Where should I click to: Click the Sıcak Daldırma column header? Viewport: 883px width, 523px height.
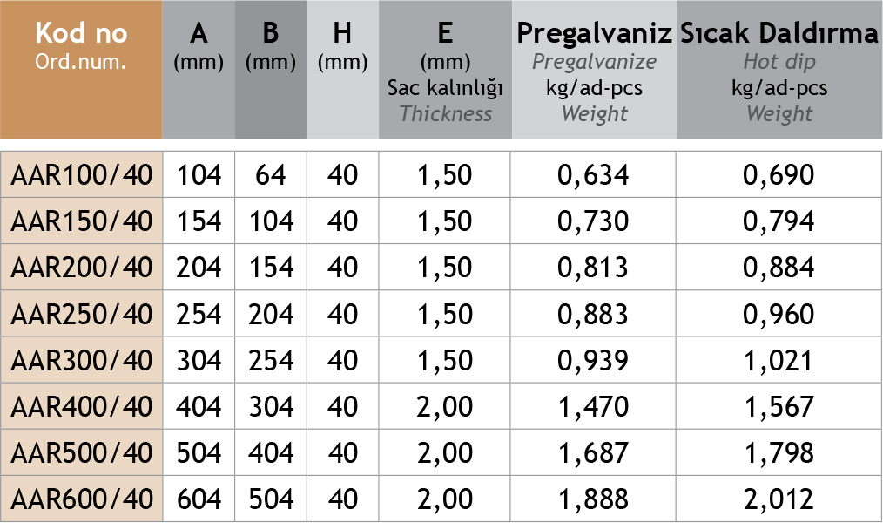pos(779,70)
